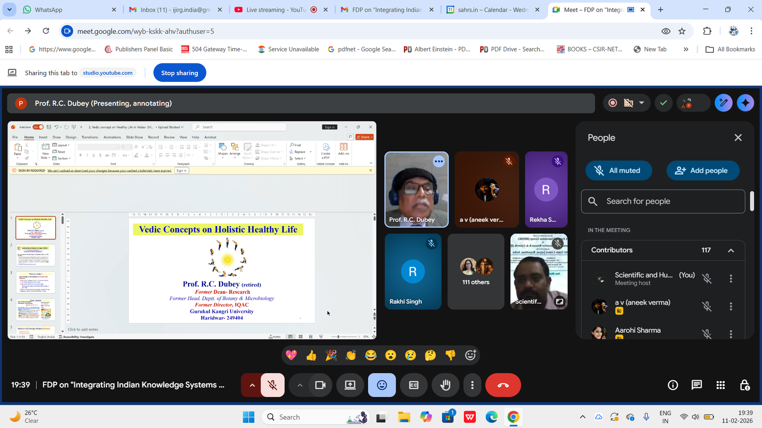Viewport: 762px width, 428px height.
Task: Click the Add people button
Action: pyautogui.click(x=702, y=170)
